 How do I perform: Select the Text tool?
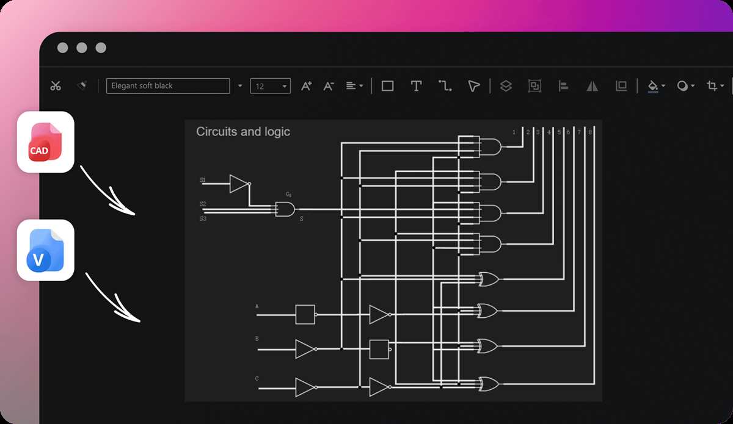point(416,86)
